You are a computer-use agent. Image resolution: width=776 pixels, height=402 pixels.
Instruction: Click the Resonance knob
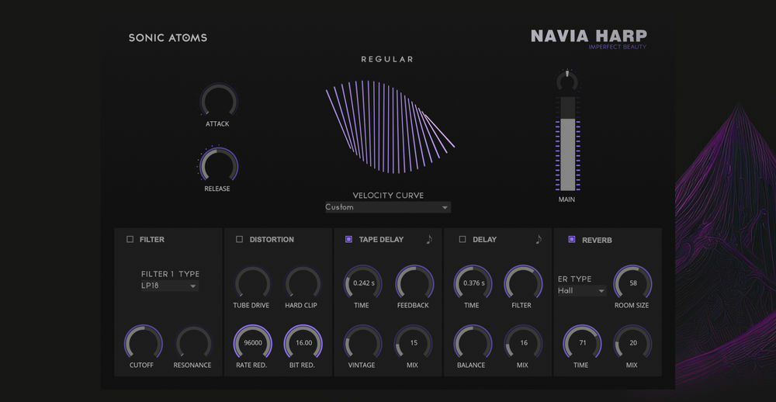tap(193, 342)
